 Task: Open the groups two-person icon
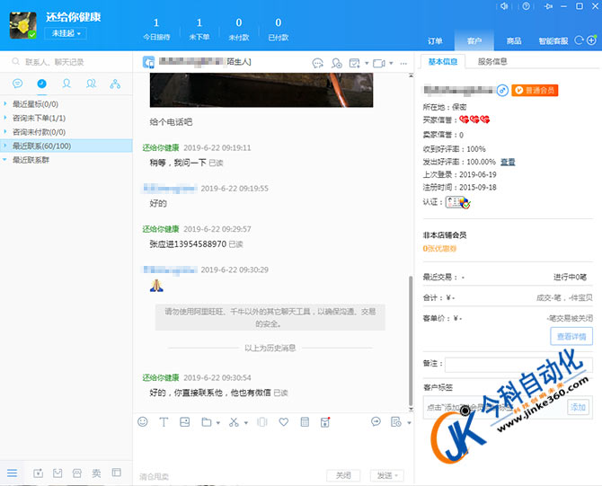pyautogui.click(x=91, y=84)
